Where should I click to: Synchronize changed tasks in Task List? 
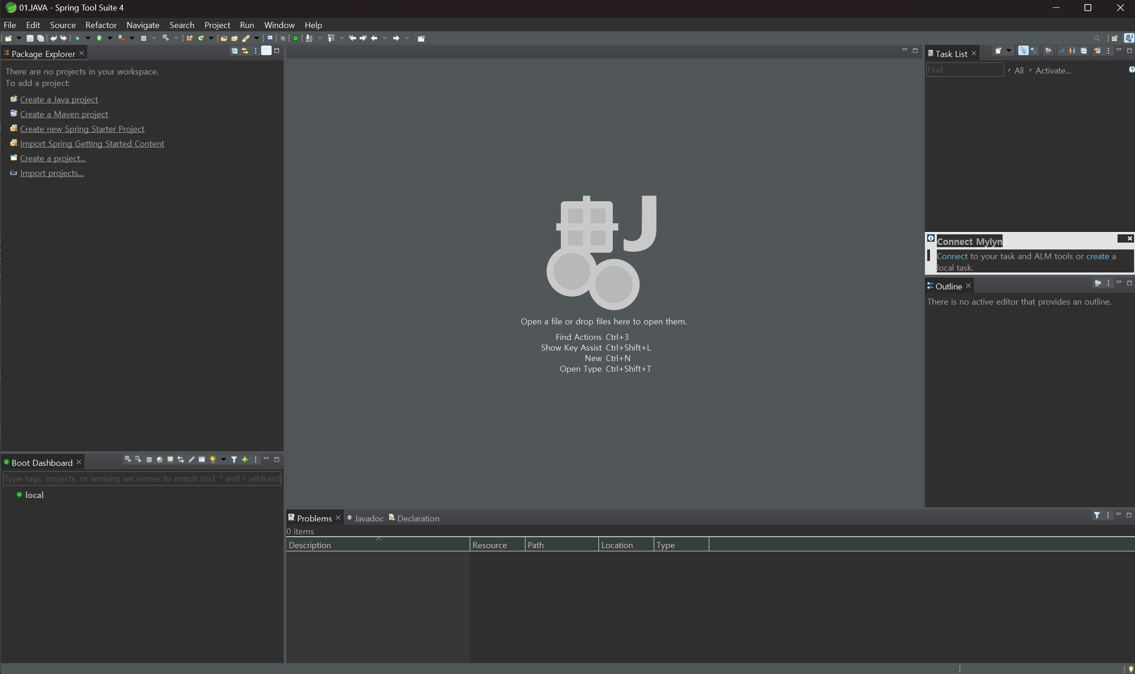(1097, 51)
